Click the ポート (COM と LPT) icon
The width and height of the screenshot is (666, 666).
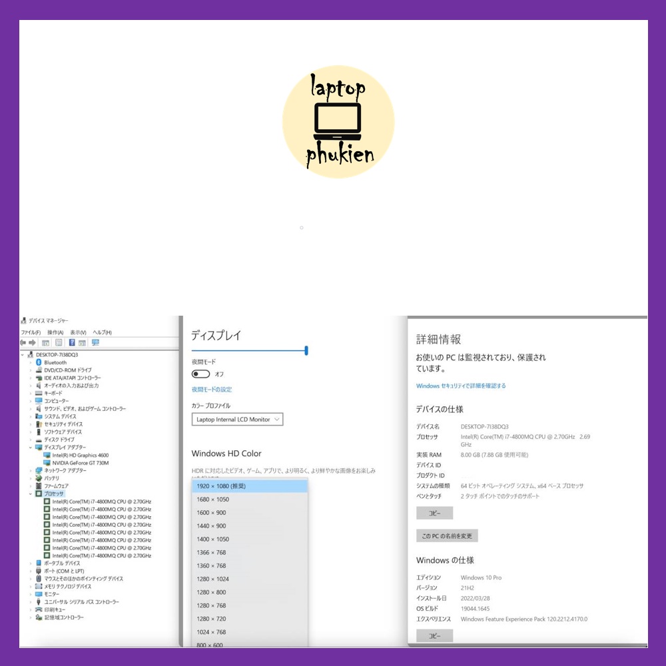[x=39, y=571]
